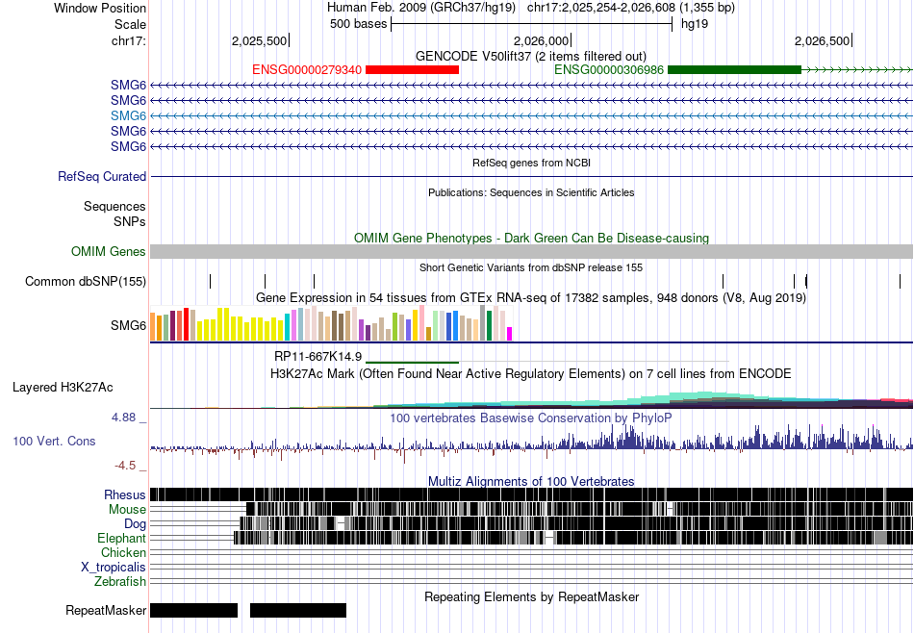The image size is (914, 633).
Task: Select the light-blue SMG6 transcript label
Action: click(x=128, y=115)
